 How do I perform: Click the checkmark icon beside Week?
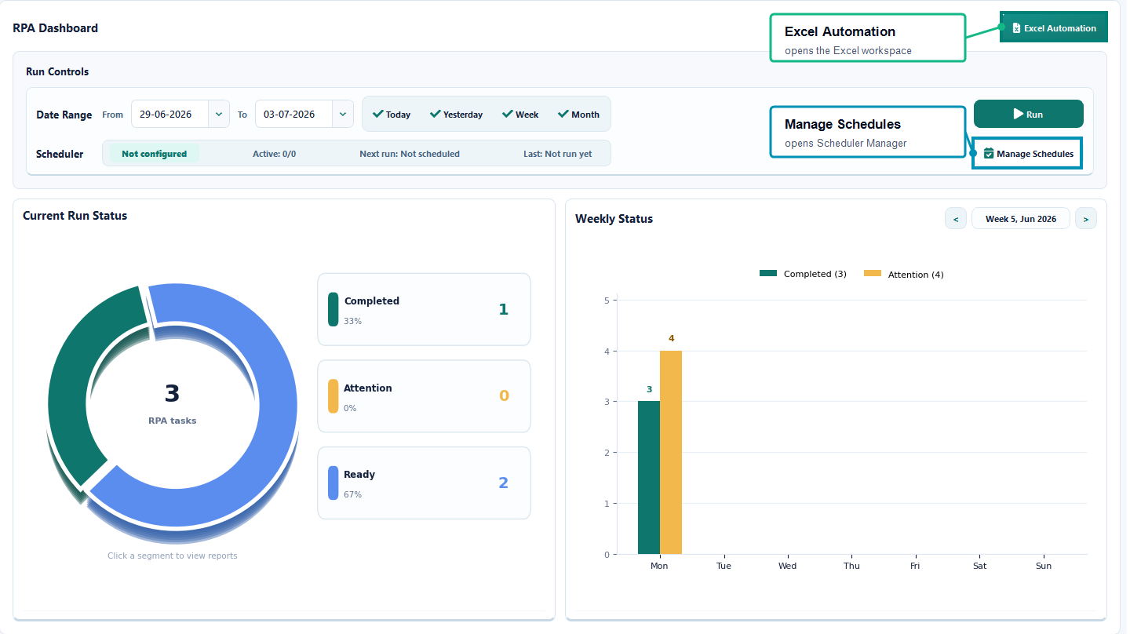click(x=507, y=114)
